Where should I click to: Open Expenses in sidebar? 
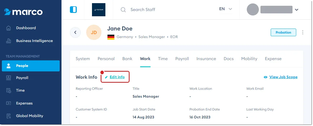(24, 103)
